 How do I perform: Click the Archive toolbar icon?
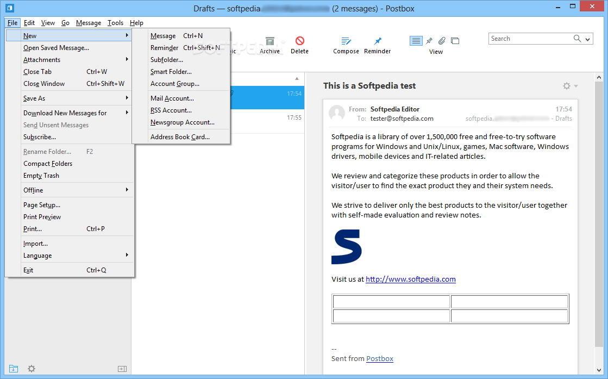pyautogui.click(x=270, y=41)
